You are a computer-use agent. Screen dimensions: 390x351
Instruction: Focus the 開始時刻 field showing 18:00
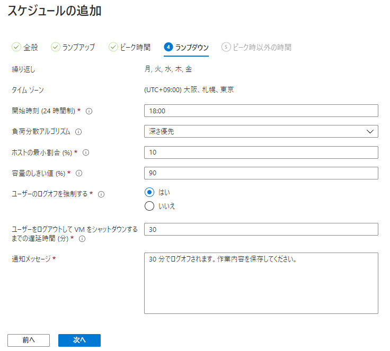[261, 111]
